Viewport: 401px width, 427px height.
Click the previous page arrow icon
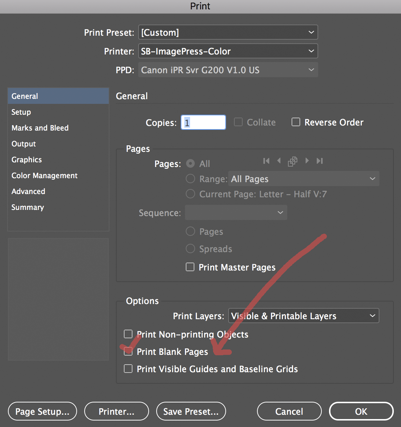point(279,161)
